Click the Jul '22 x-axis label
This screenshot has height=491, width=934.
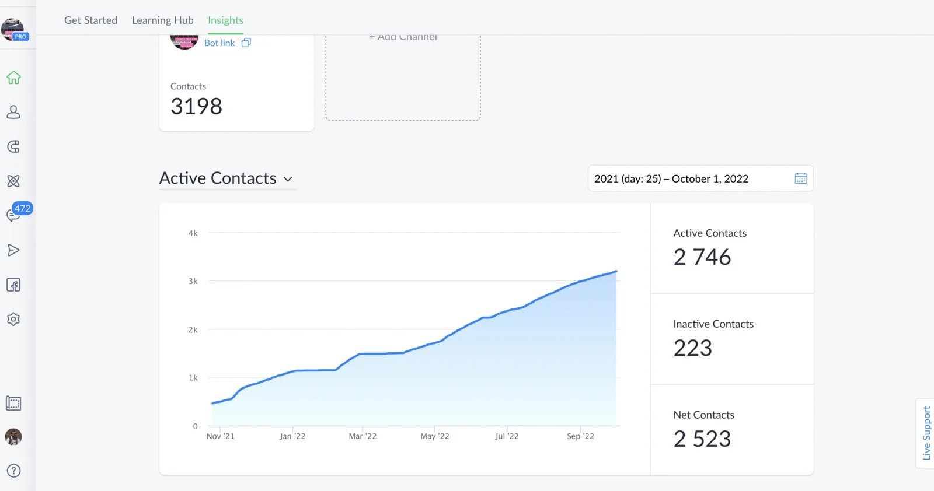(x=507, y=436)
